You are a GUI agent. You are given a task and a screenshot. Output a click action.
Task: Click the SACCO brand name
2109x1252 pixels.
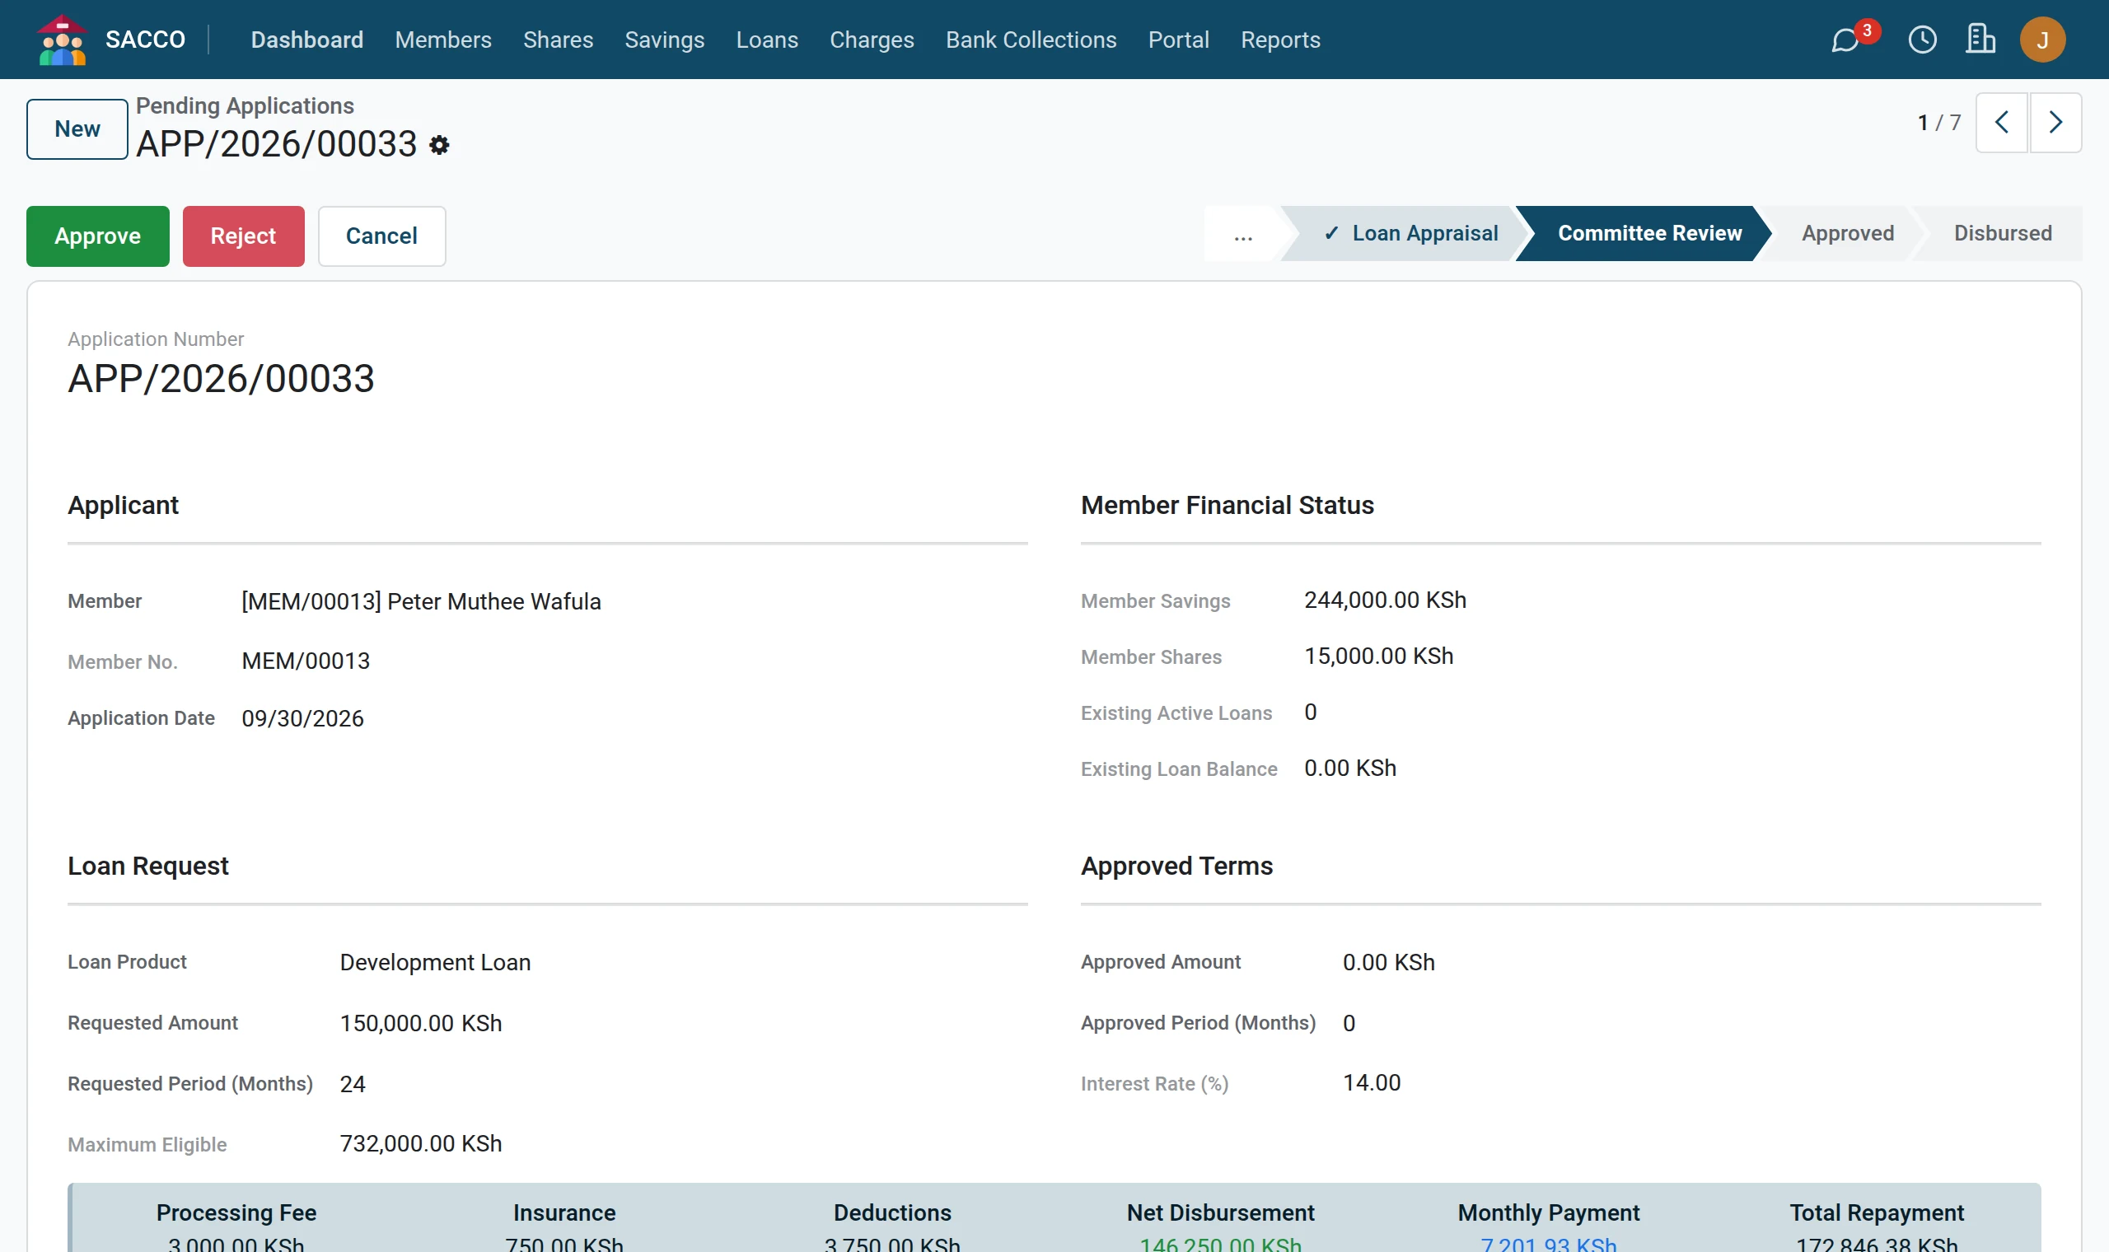click(x=145, y=40)
